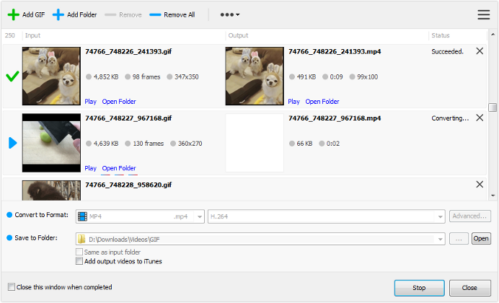499x303 pixels.
Task: Click the Input column header
Action: pyautogui.click(x=33, y=35)
